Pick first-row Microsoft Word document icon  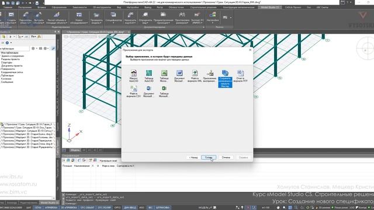click(179, 76)
